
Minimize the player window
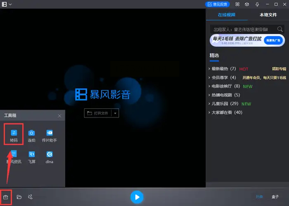(268, 4)
